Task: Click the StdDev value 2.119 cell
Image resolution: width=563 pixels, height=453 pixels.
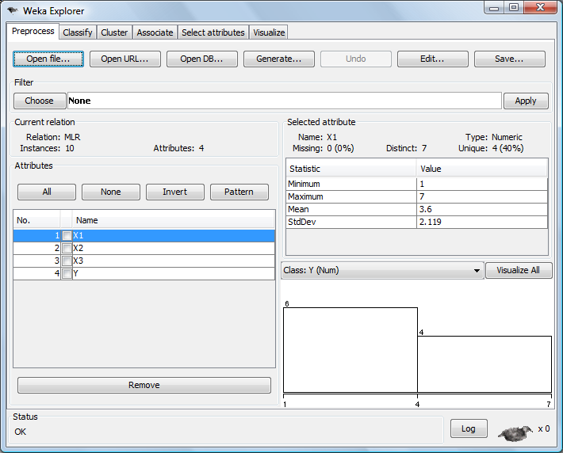Action: coord(482,222)
